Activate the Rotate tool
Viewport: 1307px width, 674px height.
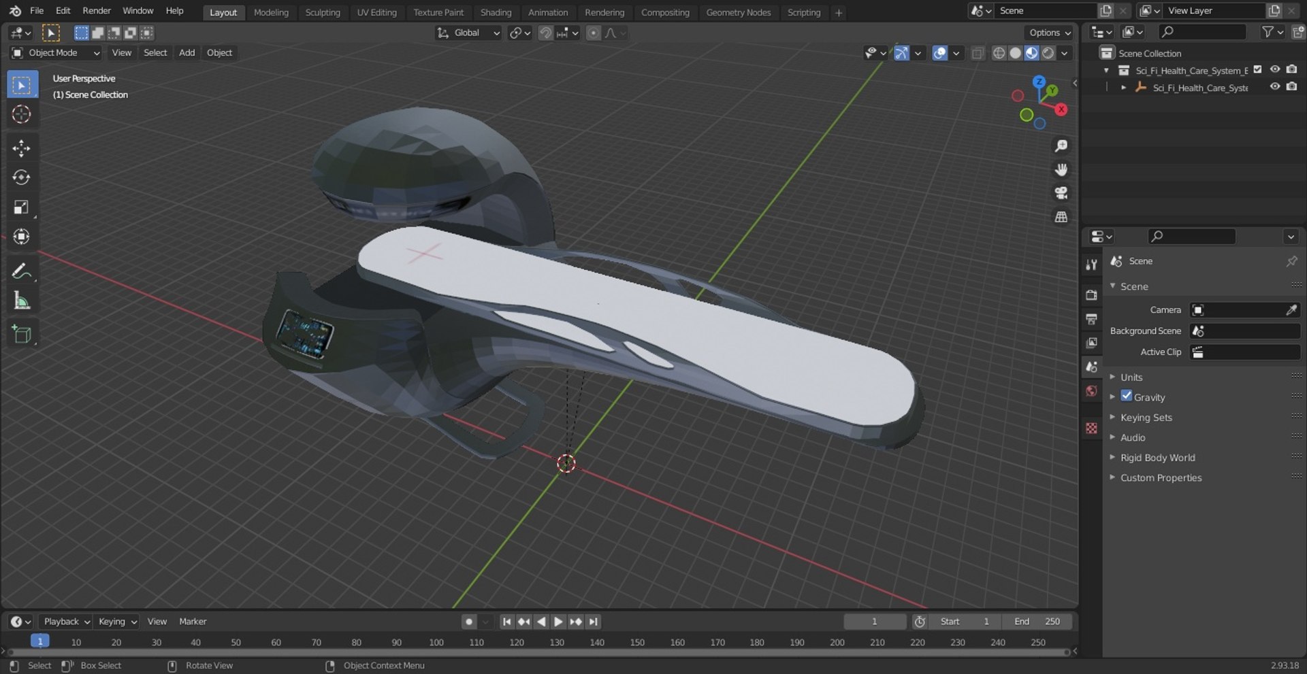click(x=22, y=178)
